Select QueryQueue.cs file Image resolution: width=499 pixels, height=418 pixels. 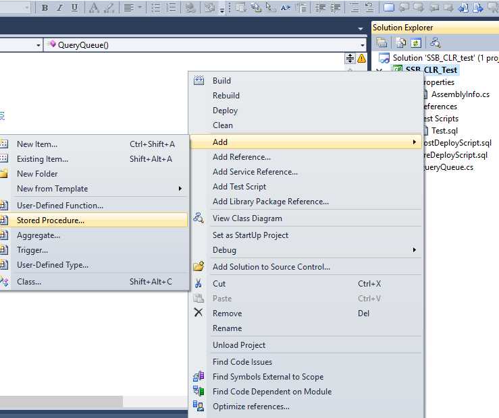pos(449,167)
